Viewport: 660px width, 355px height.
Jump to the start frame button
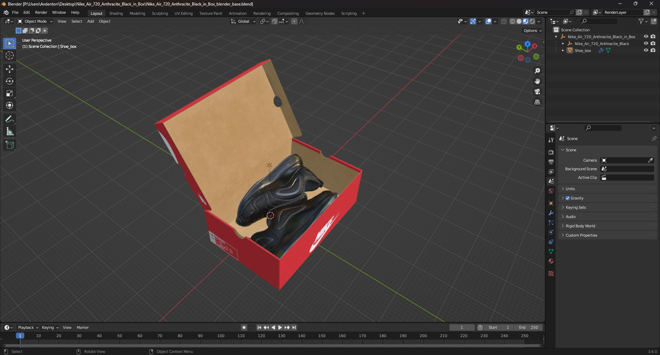[x=259, y=327]
